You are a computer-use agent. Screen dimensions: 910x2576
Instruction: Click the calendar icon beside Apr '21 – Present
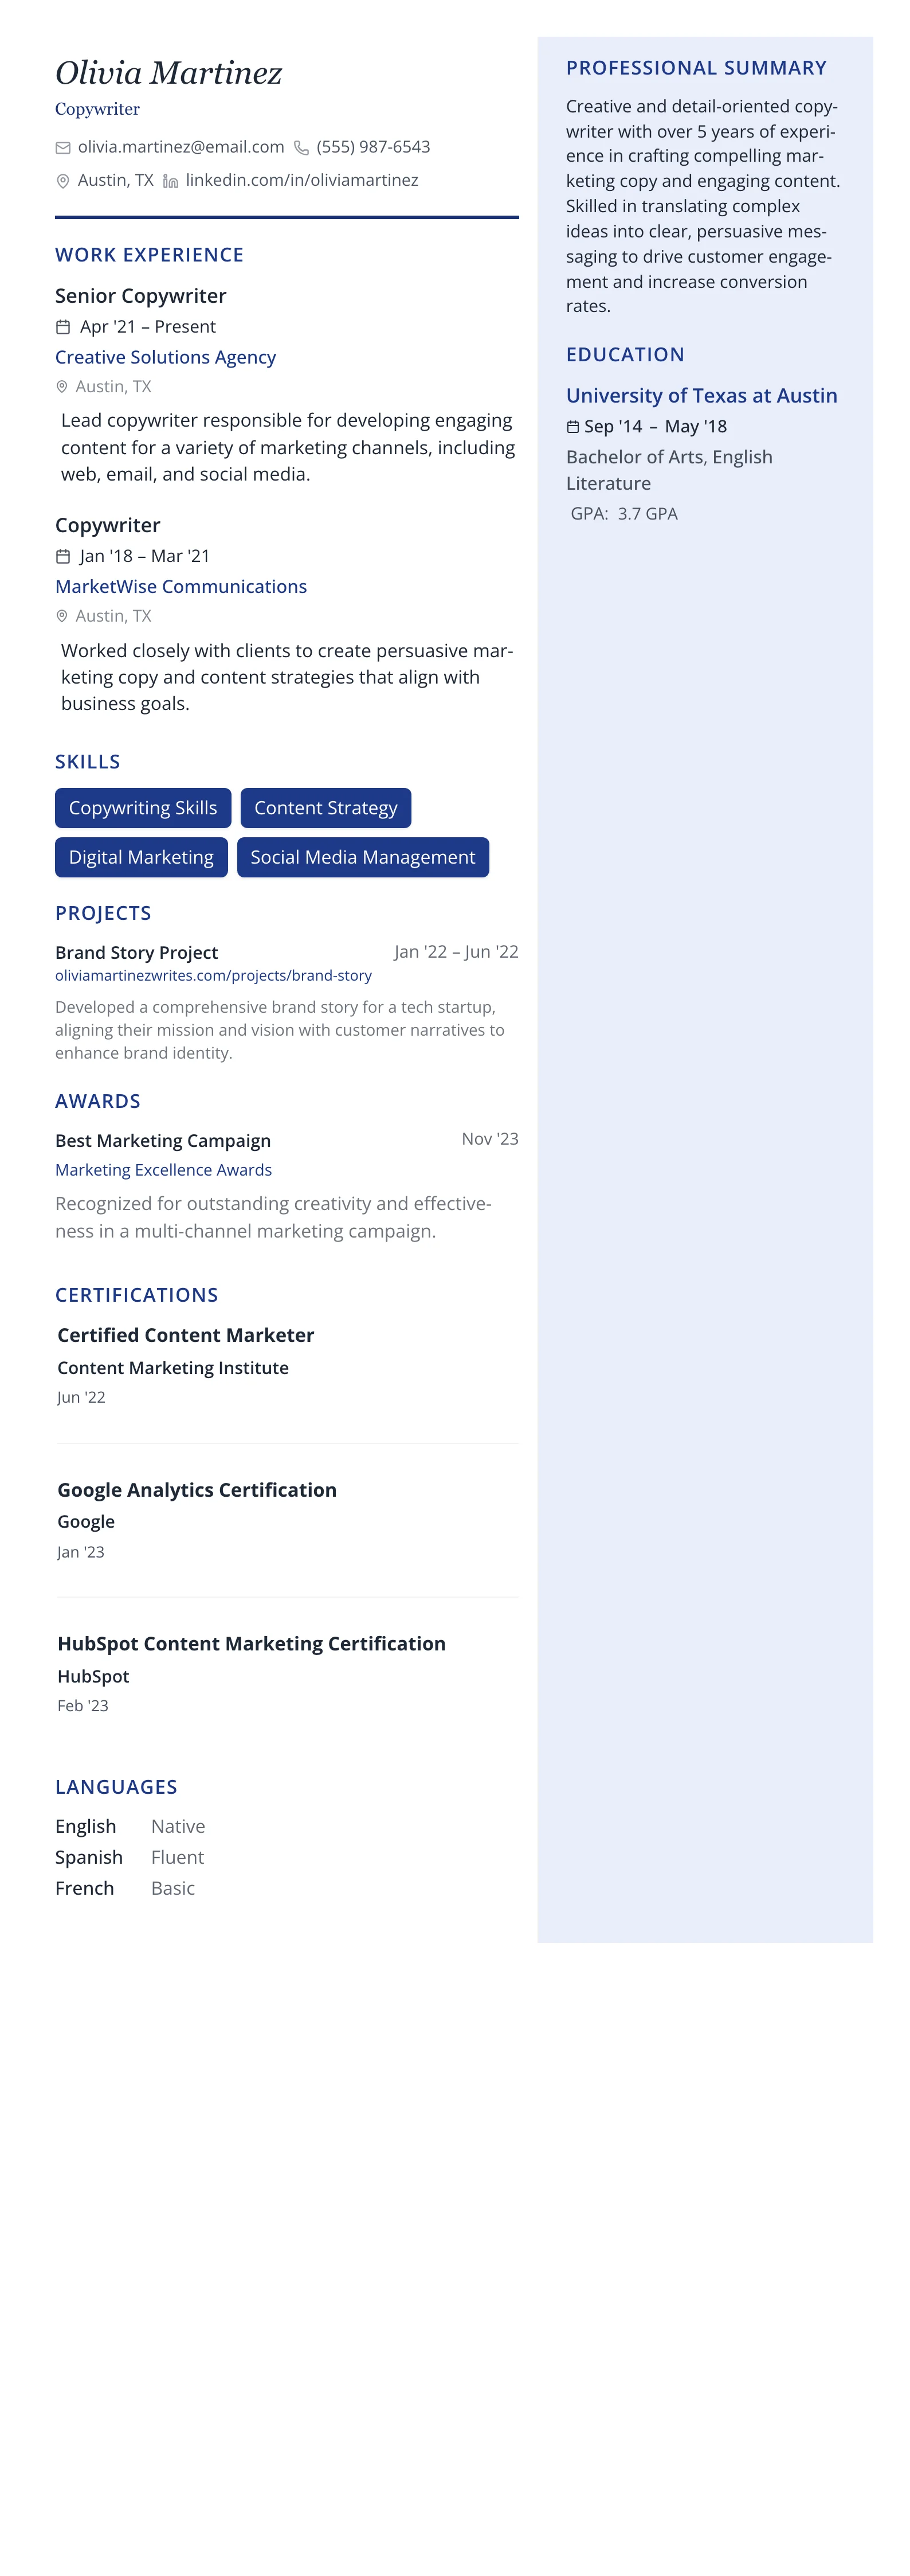[x=63, y=327]
